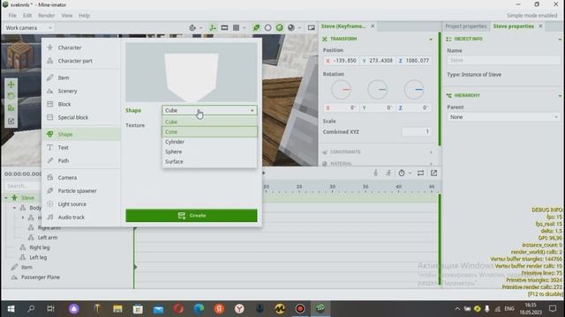Click the timeline pop-out export icon
The height and width of the screenshot is (317, 565).
click(x=433, y=173)
